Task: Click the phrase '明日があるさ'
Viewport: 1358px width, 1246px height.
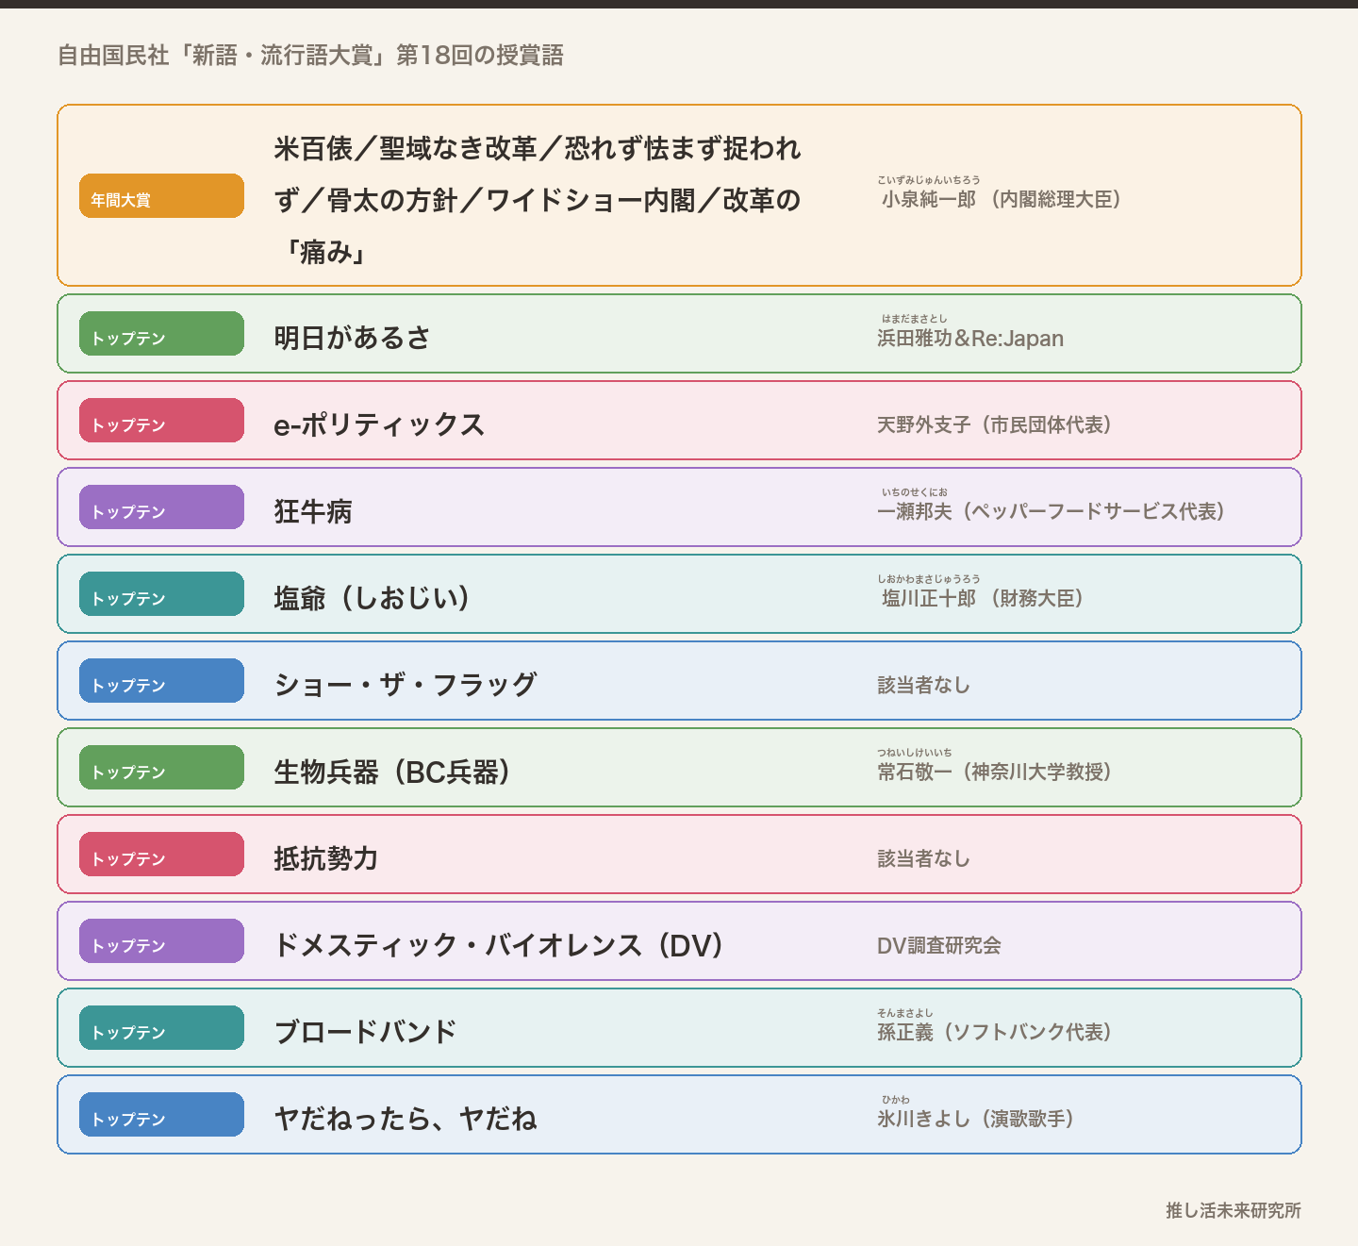Action: [x=353, y=338]
